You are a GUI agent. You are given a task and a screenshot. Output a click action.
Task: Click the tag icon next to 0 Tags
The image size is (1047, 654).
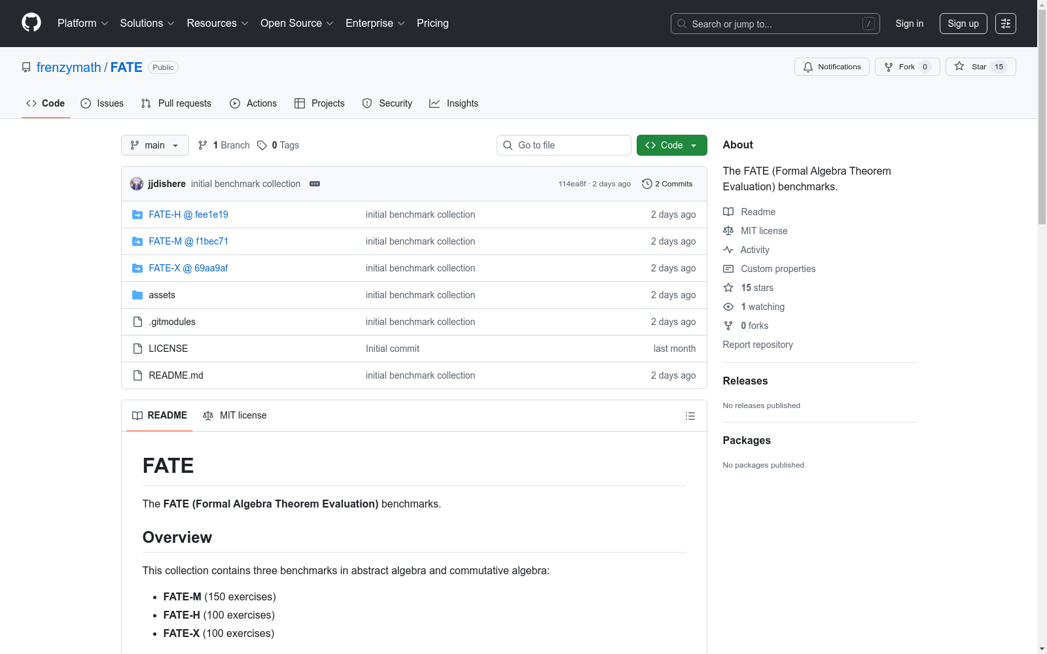point(262,145)
